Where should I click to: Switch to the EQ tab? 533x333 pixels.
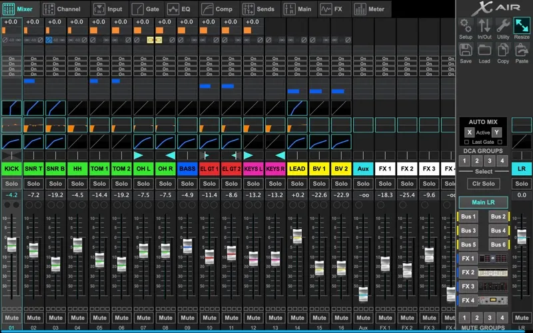pyautogui.click(x=179, y=9)
